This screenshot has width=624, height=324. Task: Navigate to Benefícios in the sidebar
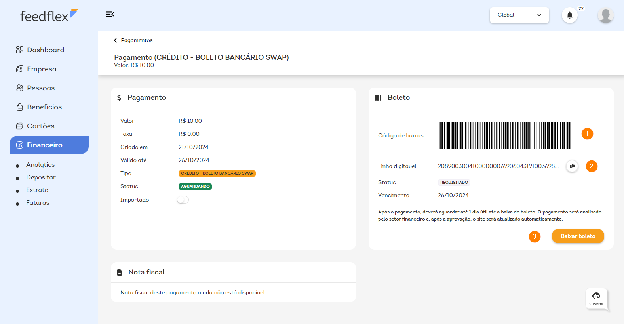pos(44,107)
